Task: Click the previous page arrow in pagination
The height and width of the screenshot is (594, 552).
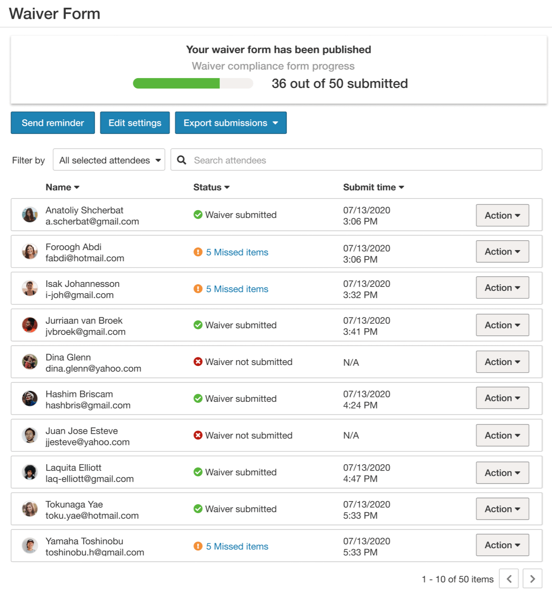Action: [508, 579]
